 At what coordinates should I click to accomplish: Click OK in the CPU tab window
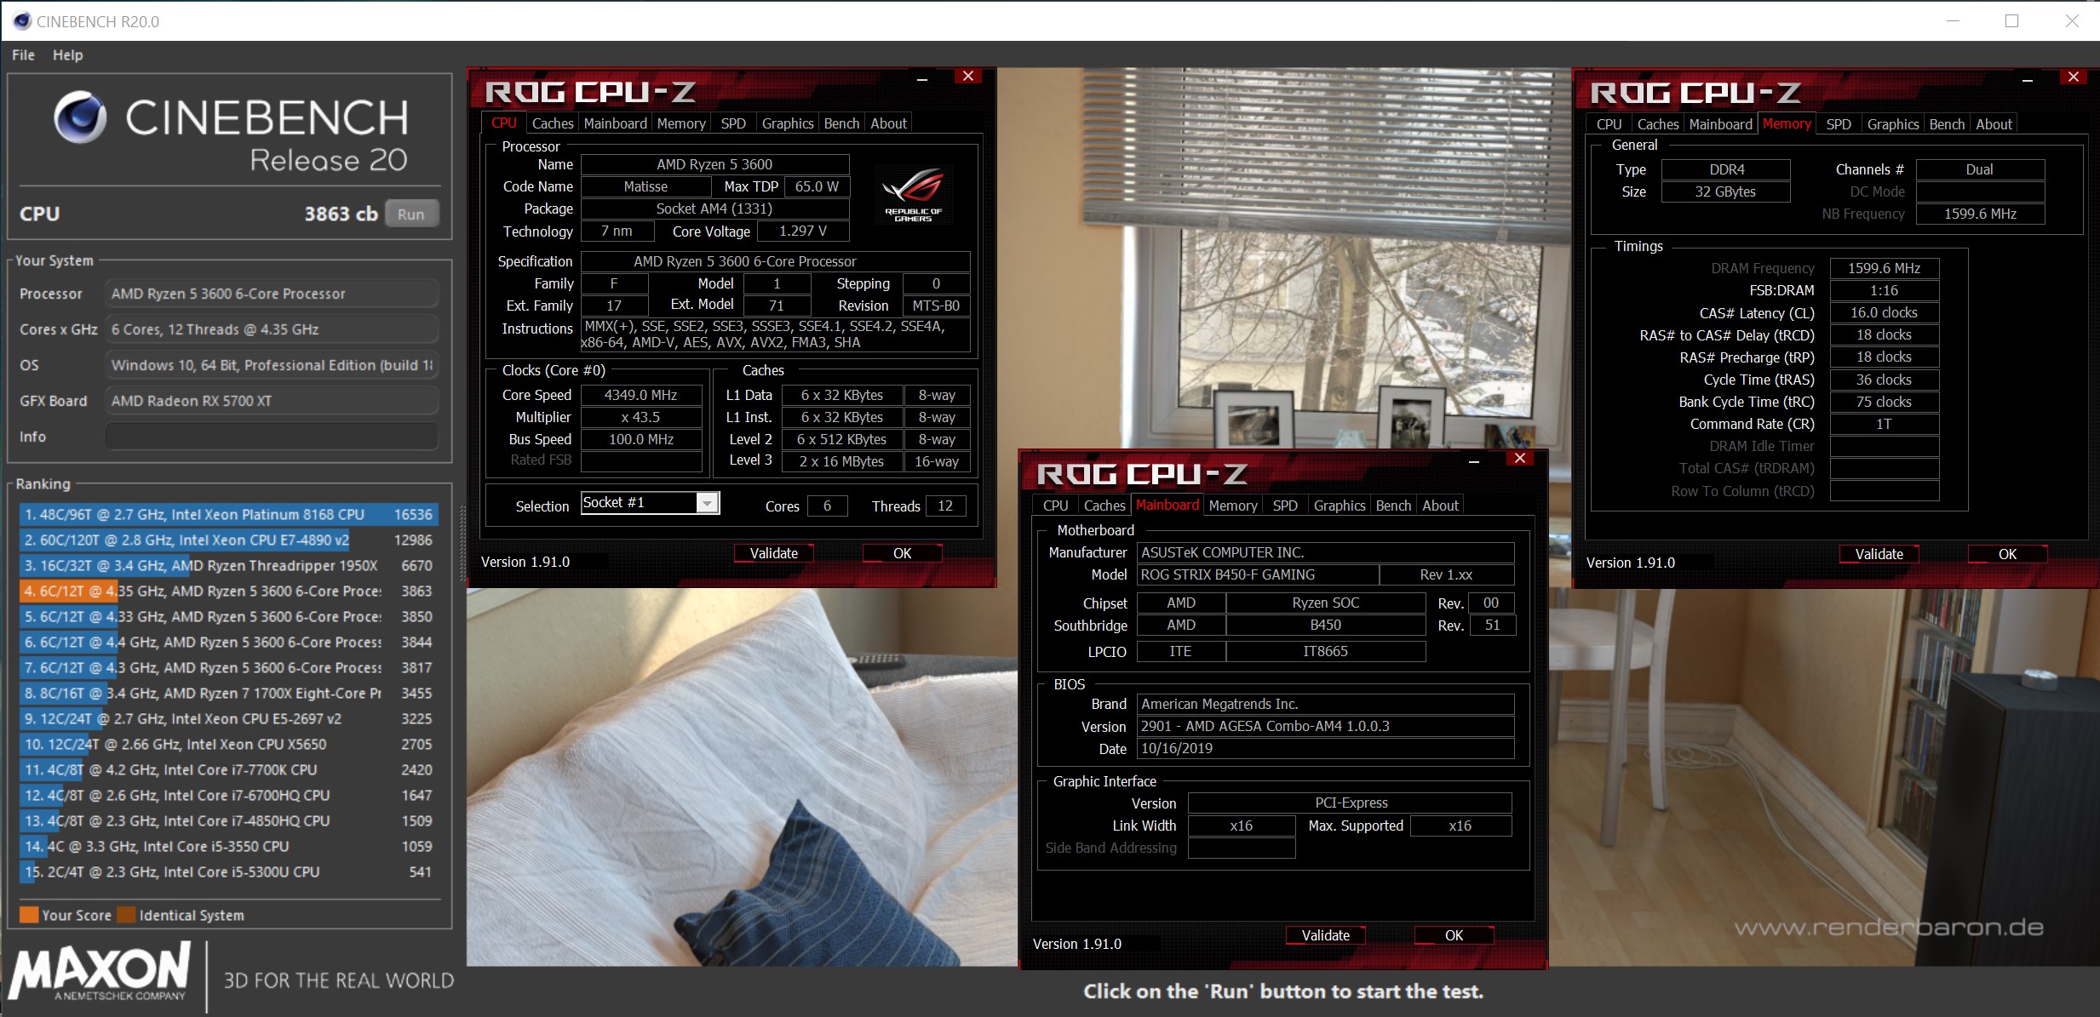[902, 553]
